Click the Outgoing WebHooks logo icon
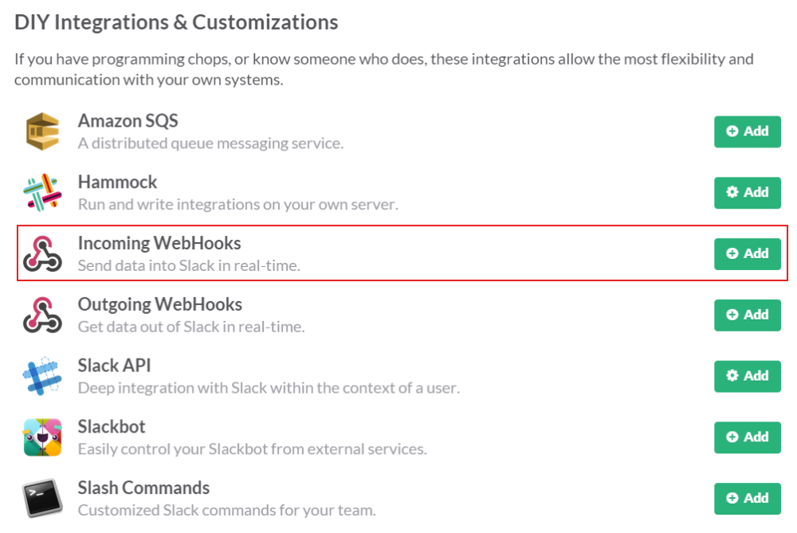Viewport: 797px width, 533px height. click(x=42, y=315)
